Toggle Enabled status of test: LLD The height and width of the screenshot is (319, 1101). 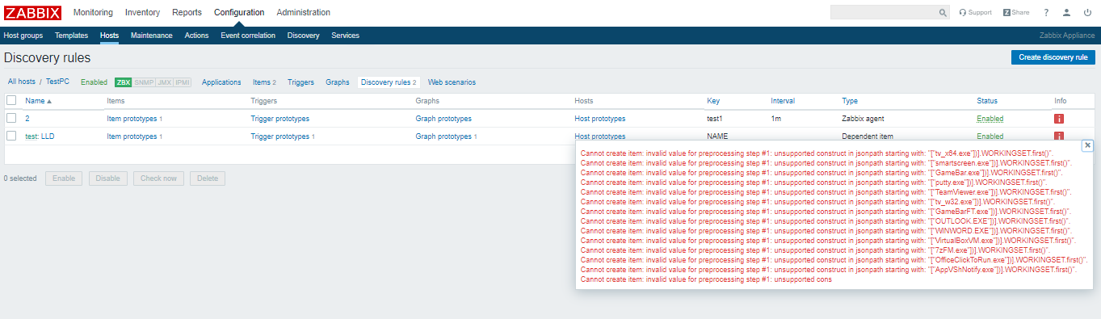coord(990,136)
